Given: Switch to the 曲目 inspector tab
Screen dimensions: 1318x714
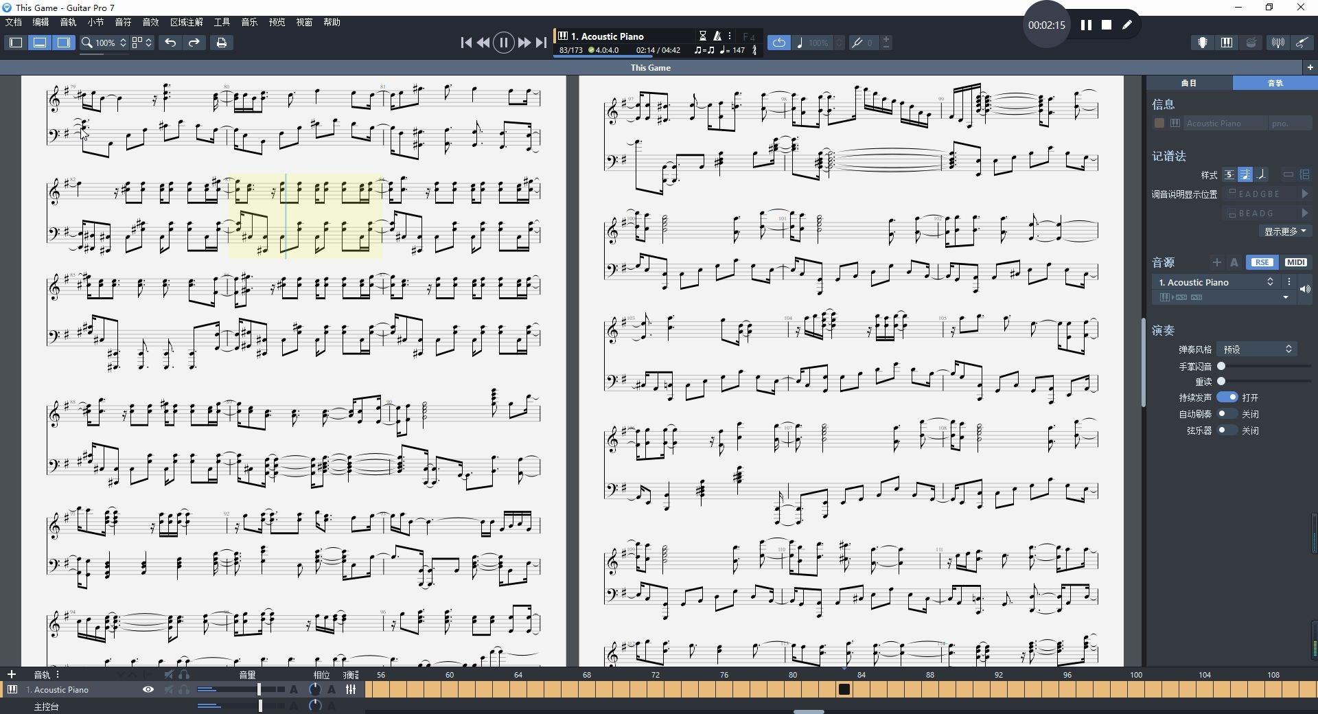Looking at the screenshot, I should [1190, 83].
